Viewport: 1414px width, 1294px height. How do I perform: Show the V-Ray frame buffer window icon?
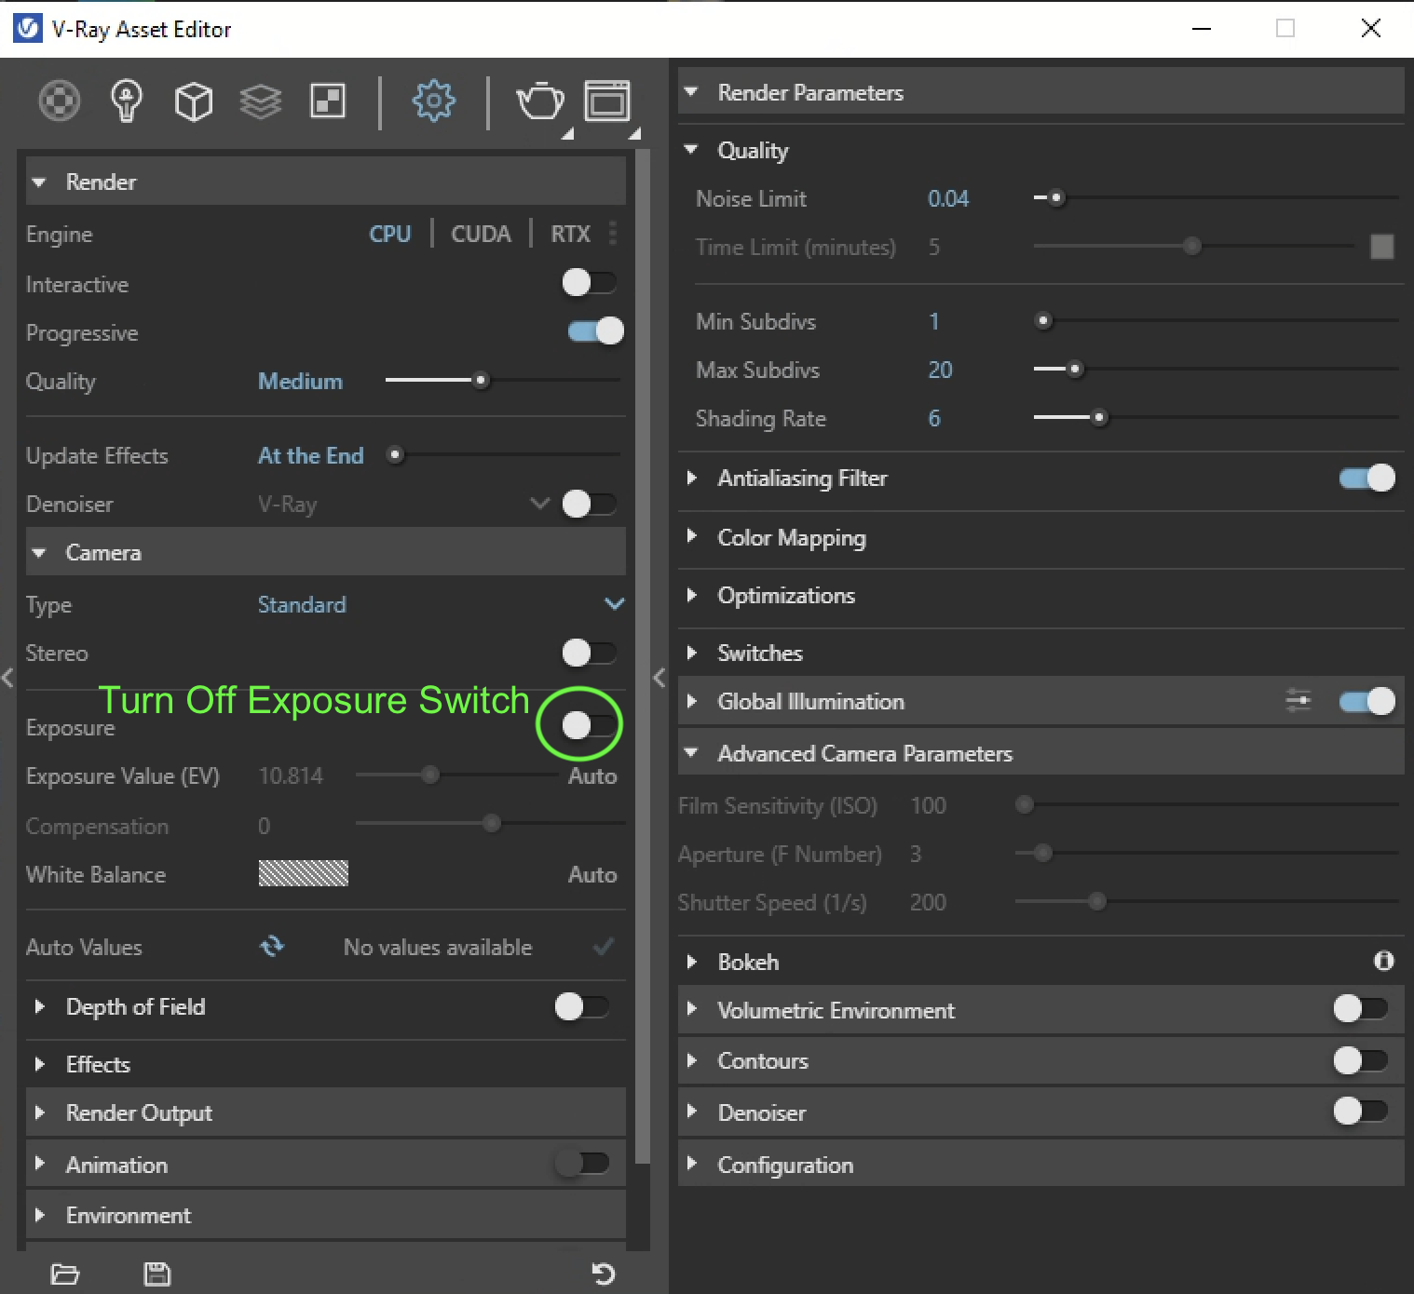[607, 101]
